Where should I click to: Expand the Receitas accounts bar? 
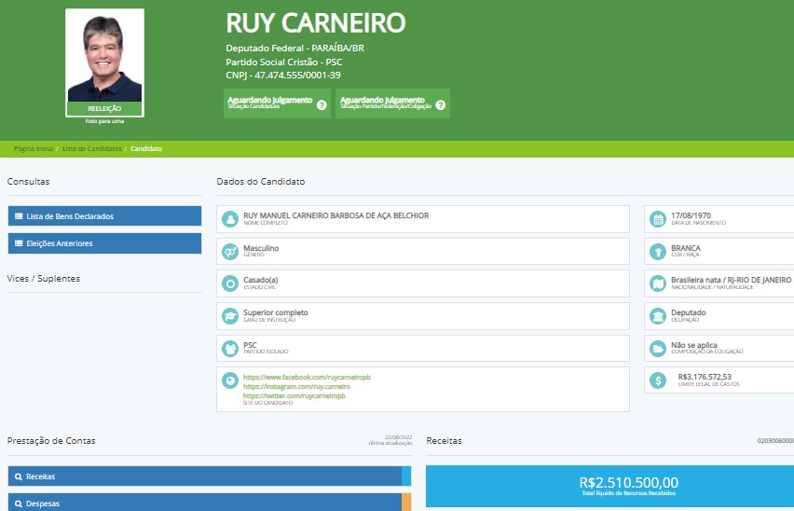205,476
